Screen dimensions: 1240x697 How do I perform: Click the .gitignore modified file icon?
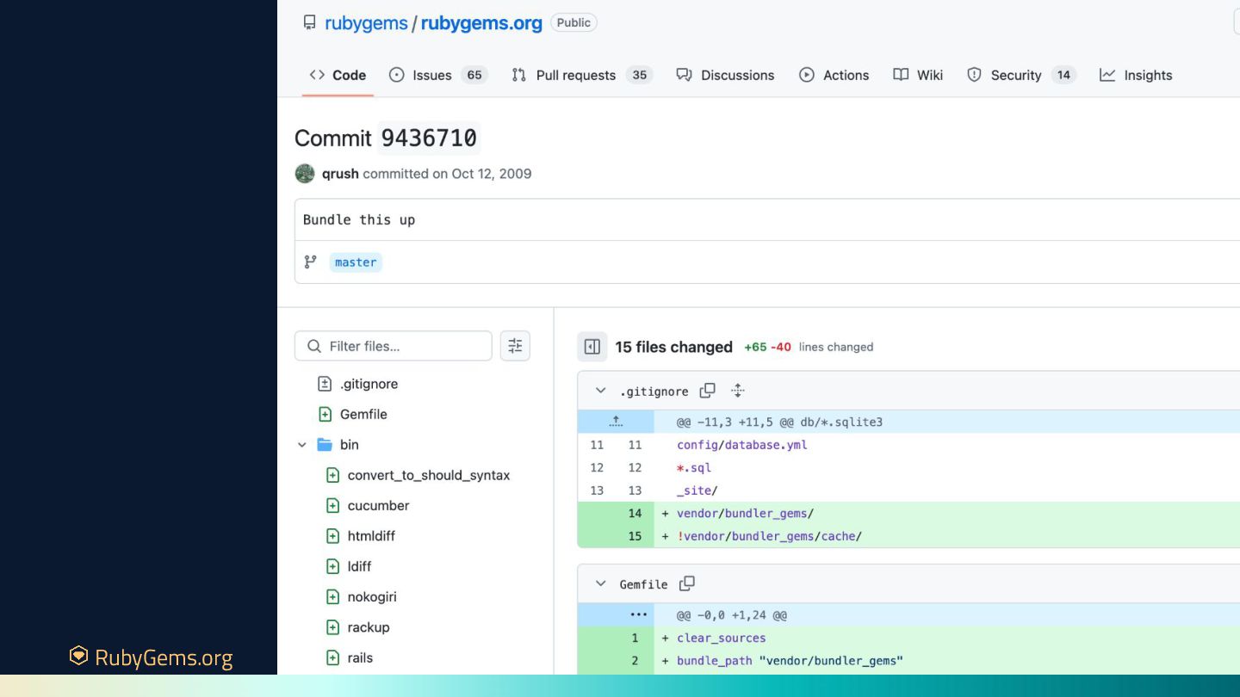pyautogui.click(x=325, y=384)
